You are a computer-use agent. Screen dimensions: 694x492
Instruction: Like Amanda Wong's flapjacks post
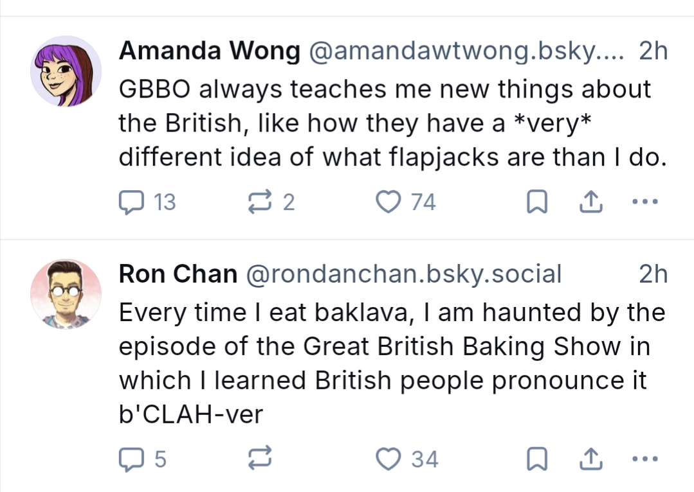point(387,202)
